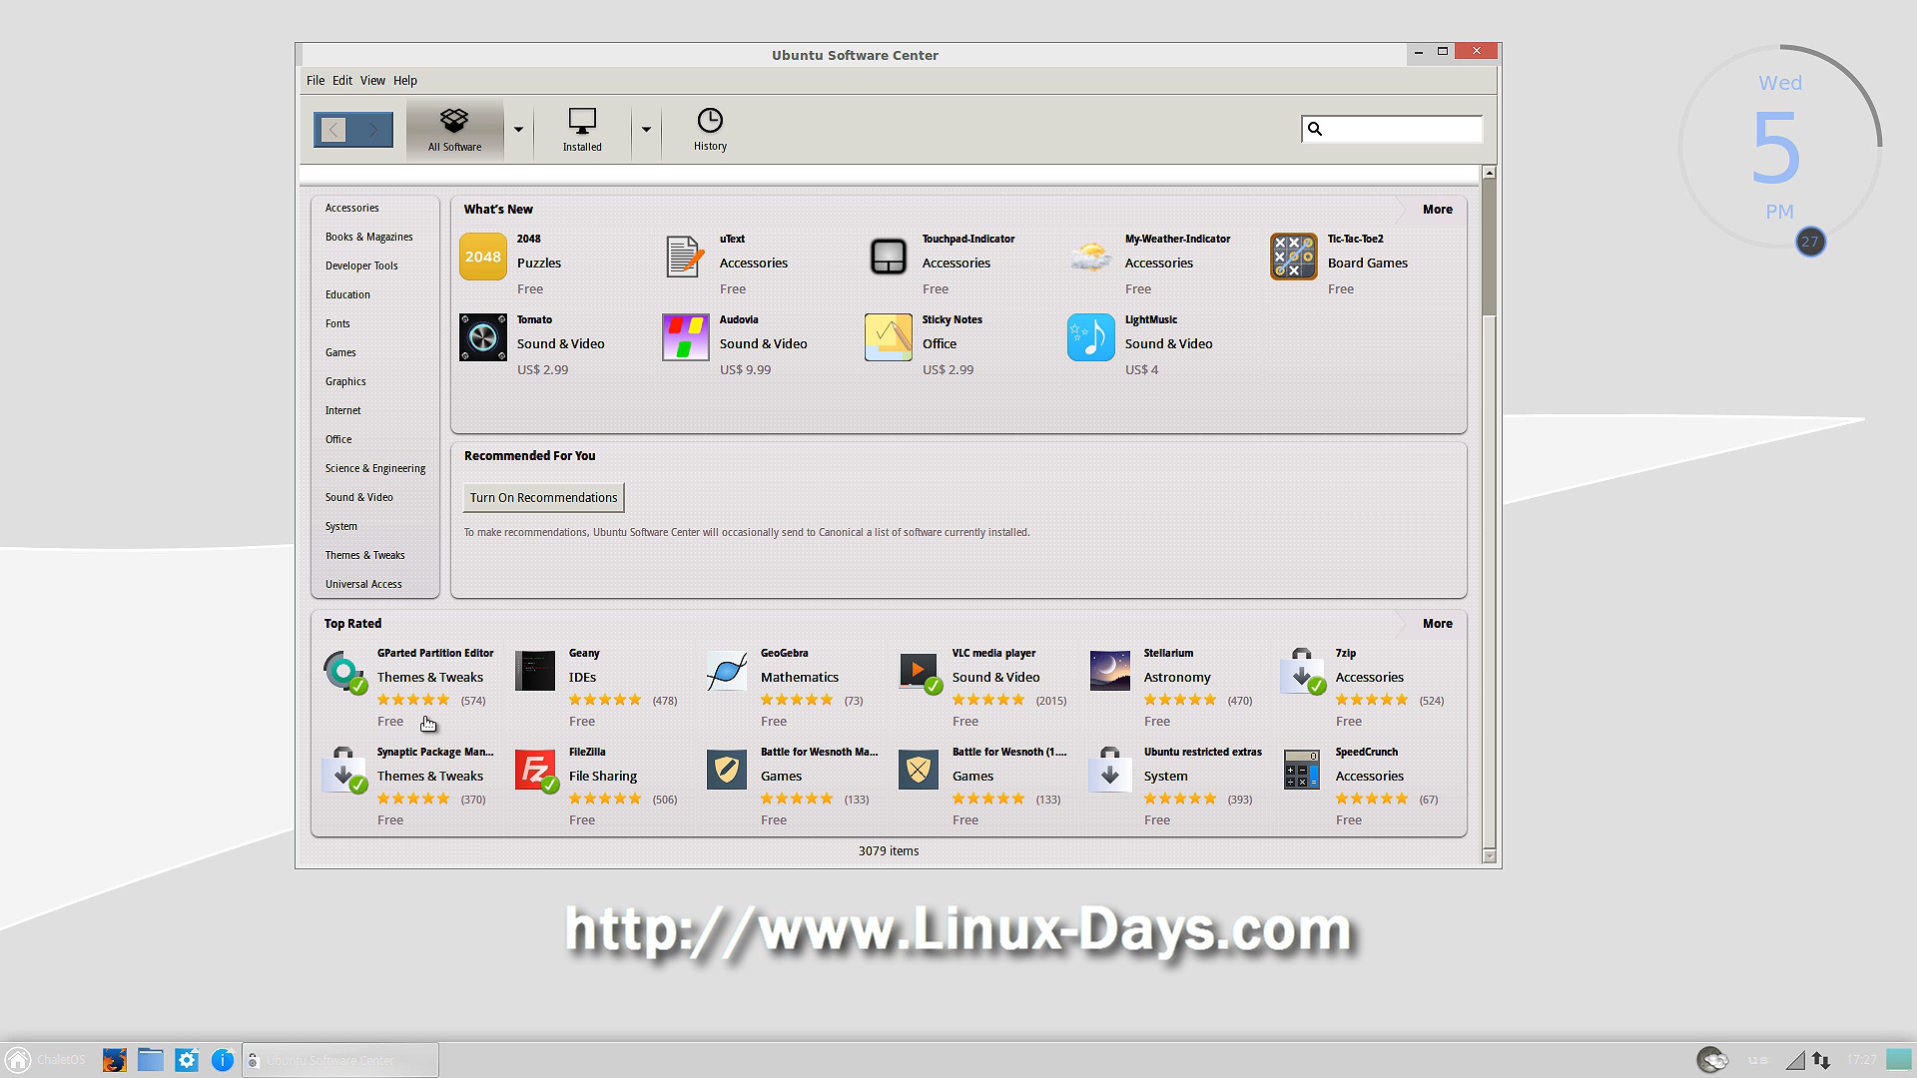Click More in Top Rated section
Image resolution: width=1917 pixels, height=1078 pixels.
click(1438, 624)
